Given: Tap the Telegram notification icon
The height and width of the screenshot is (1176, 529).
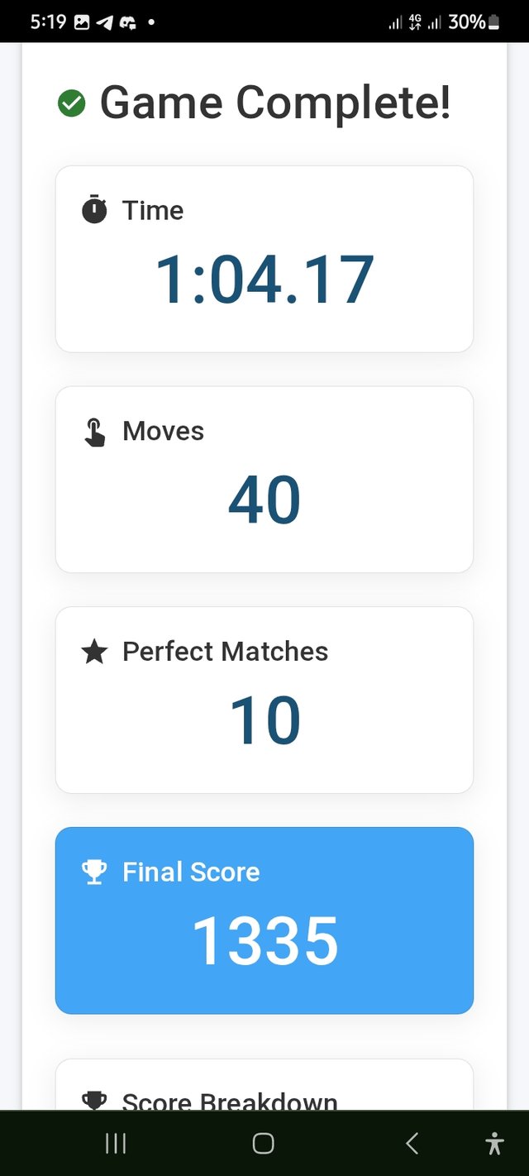Looking at the screenshot, I should tap(104, 22).
